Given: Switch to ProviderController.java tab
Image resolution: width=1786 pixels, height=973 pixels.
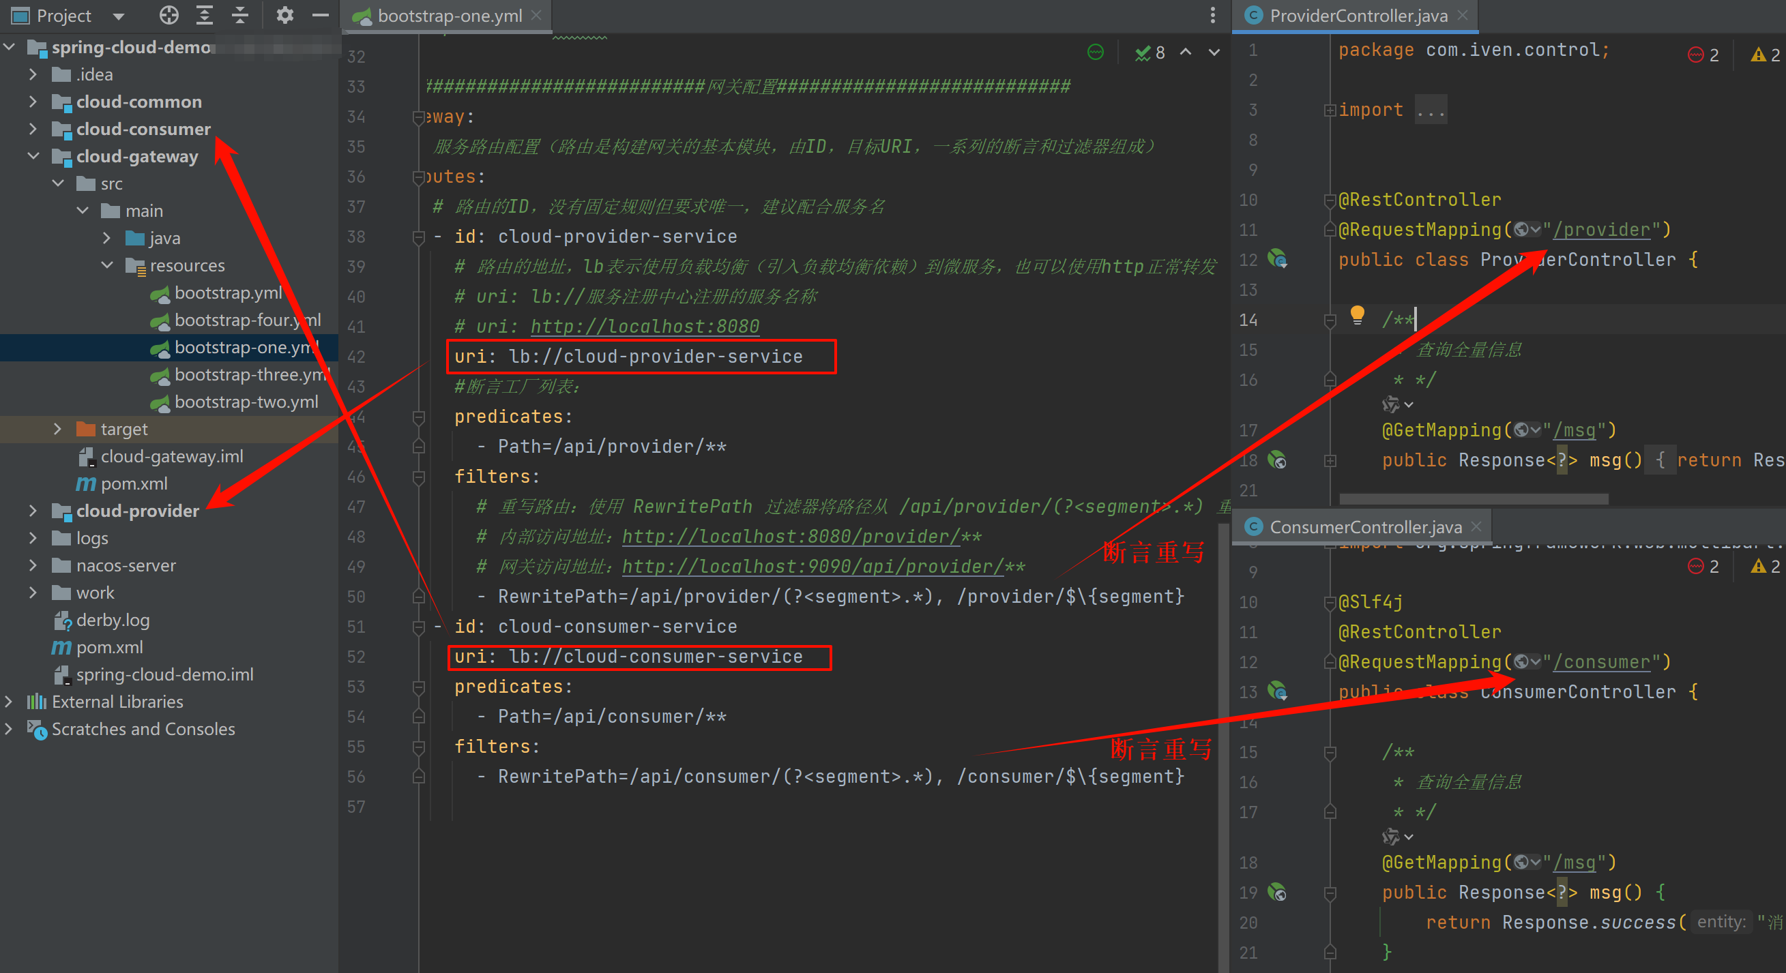Looking at the screenshot, I should point(1357,15).
